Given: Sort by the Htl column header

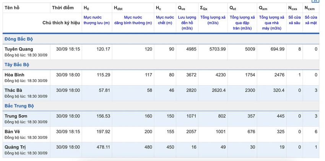Looking at the screenshot, I should pos(86,8).
